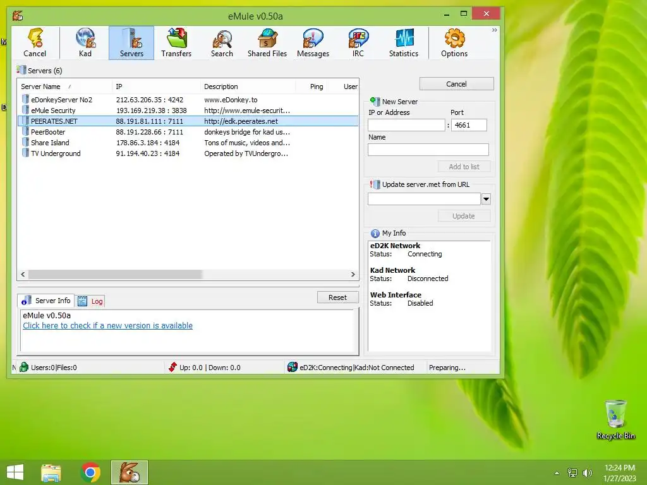Click server icon of PeerBooter row
The image size is (647, 485).
tap(25, 131)
